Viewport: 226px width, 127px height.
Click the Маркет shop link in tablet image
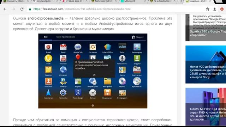coord(138,37)
